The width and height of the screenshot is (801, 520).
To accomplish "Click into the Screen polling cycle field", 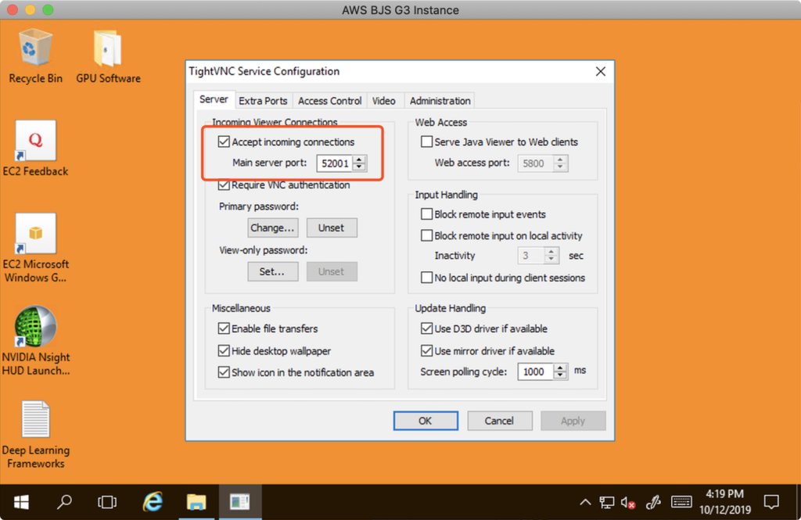I will click(x=535, y=372).
